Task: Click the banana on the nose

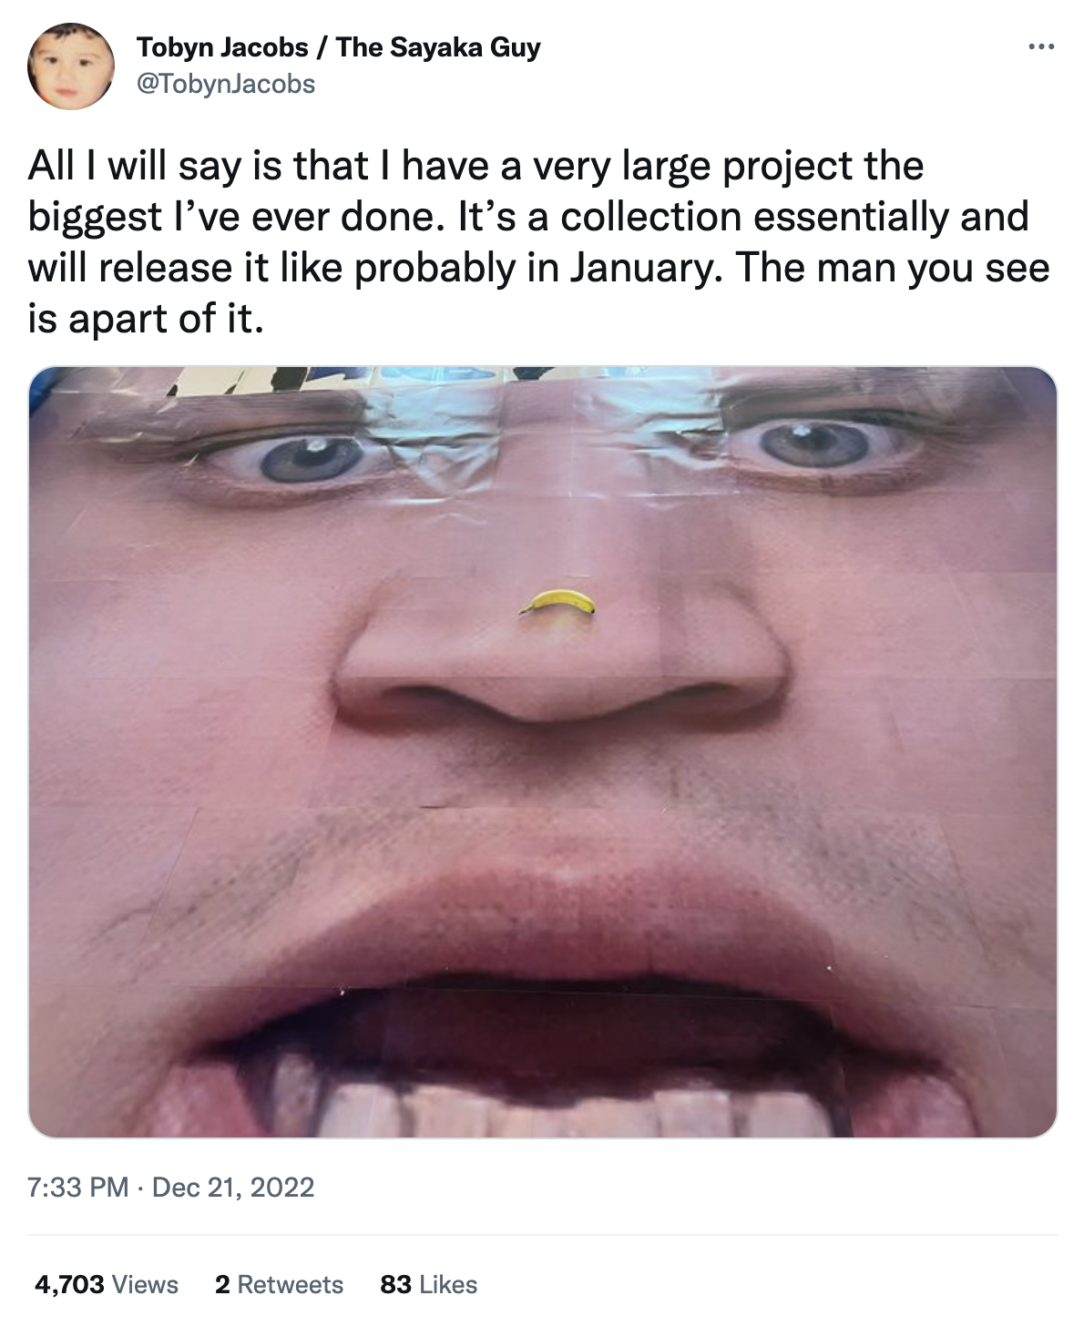Action: click(557, 601)
